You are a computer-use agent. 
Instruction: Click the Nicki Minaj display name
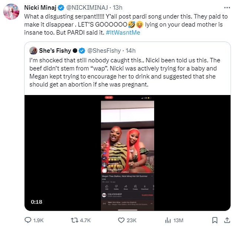(x=40, y=7)
